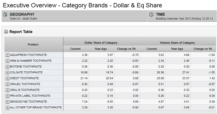Expand the Biotene Toothpaste row
This screenshot has height=114, width=217.
[x=7, y=67]
